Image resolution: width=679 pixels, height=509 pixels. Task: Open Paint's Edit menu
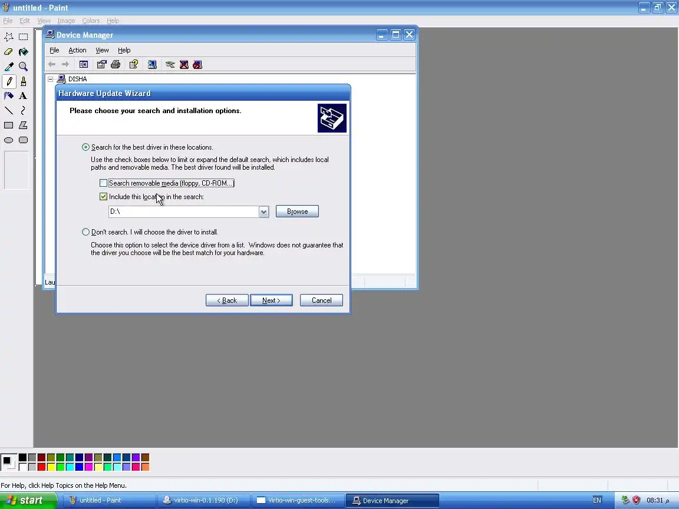coord(25,21)
